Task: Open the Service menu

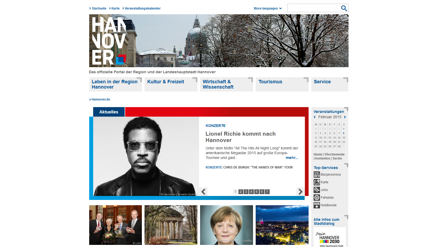Action: (330, 84)
